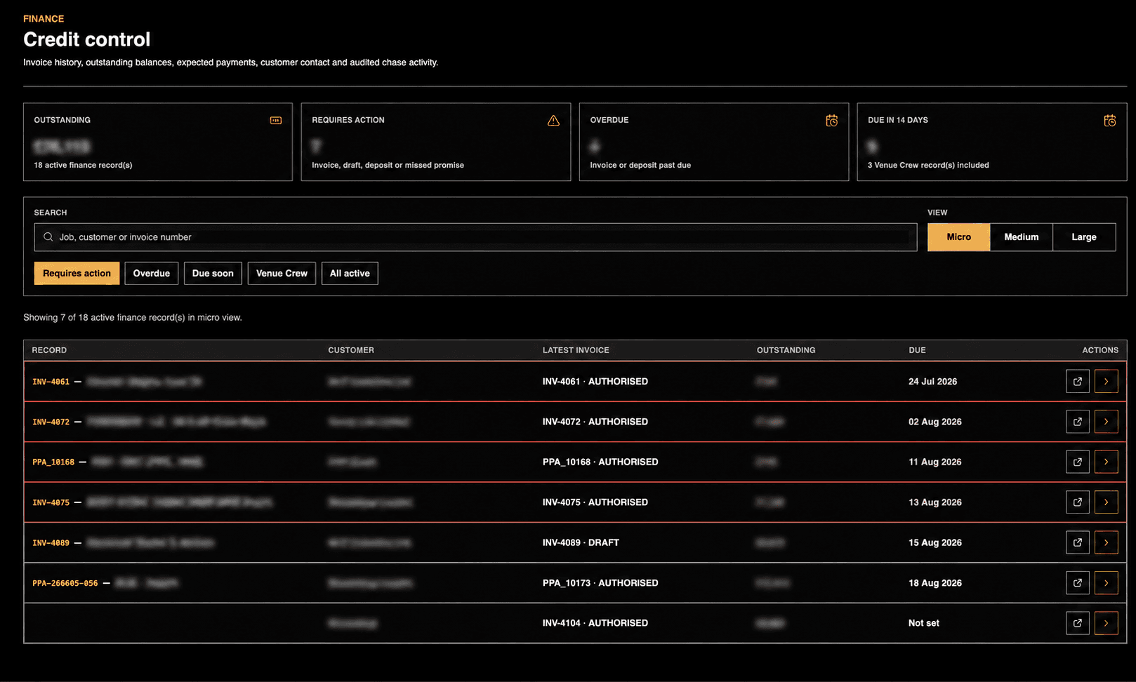Open external link for INV-4075 row
Screen dimensions: 1136x682
(x=1078, y=502)
